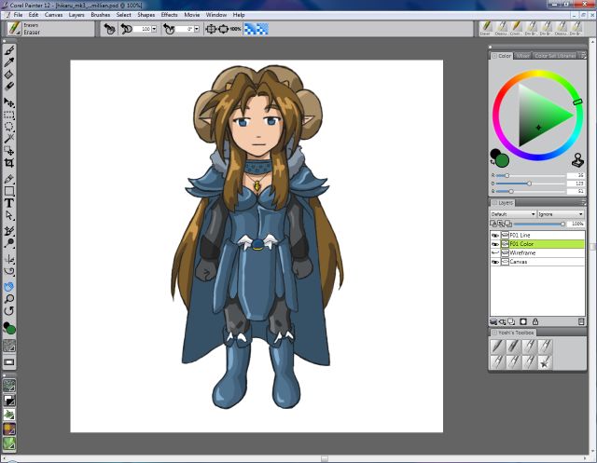Screen dimensions: 597x463
Task: Open the File menu
Action: point(19,15)
